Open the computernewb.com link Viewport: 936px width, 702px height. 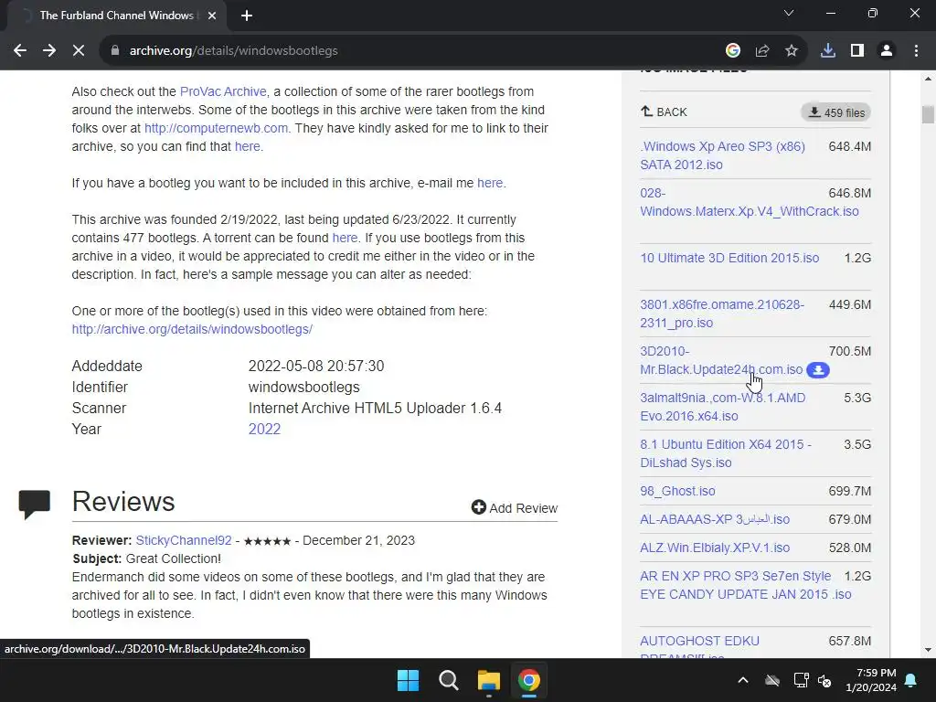pyautogui.click(x=216, y=128)
